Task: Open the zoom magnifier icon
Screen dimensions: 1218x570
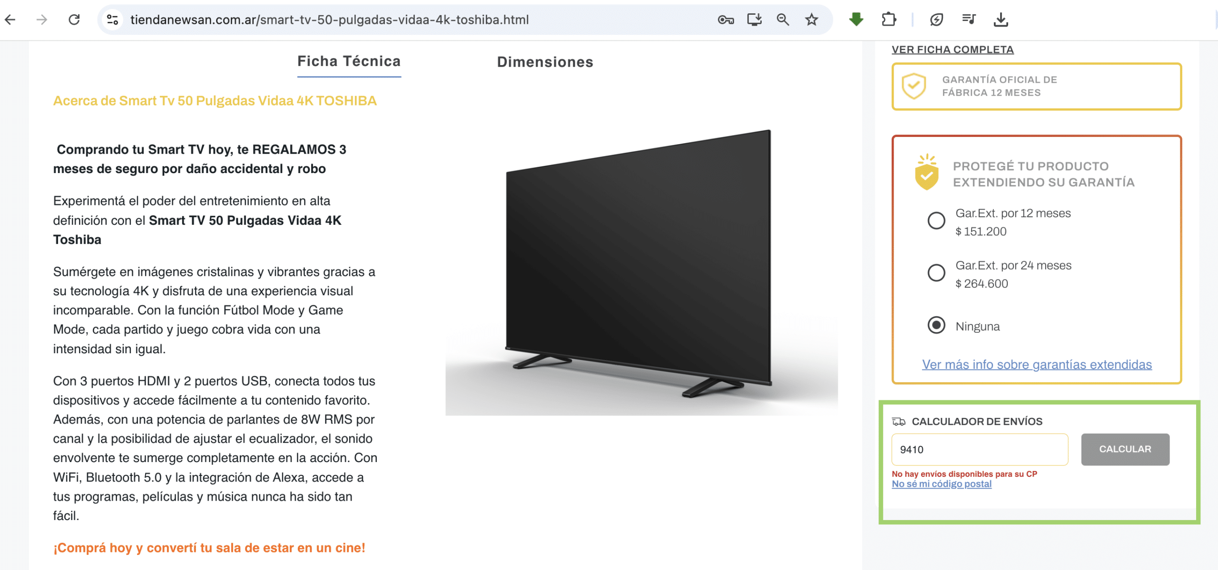Action: click(x=783, y=19)
